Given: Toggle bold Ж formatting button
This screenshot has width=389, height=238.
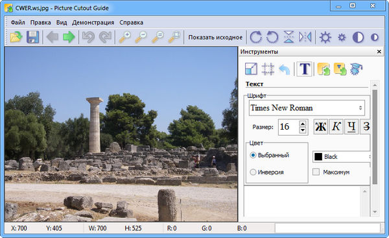Looking at the screenshot, I should pyautogui.click(x=320, y=127).
